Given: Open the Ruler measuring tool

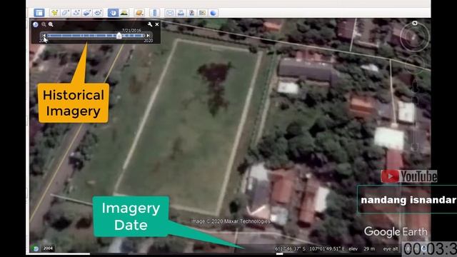Looking at the screenshot, I should tap(155, 13).
